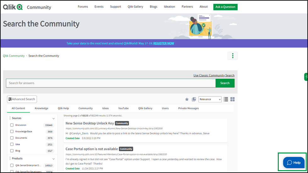This screenshot has height=173, width=308.
Task: Click the star favorites icon
Action: click(x=187, y=99)
